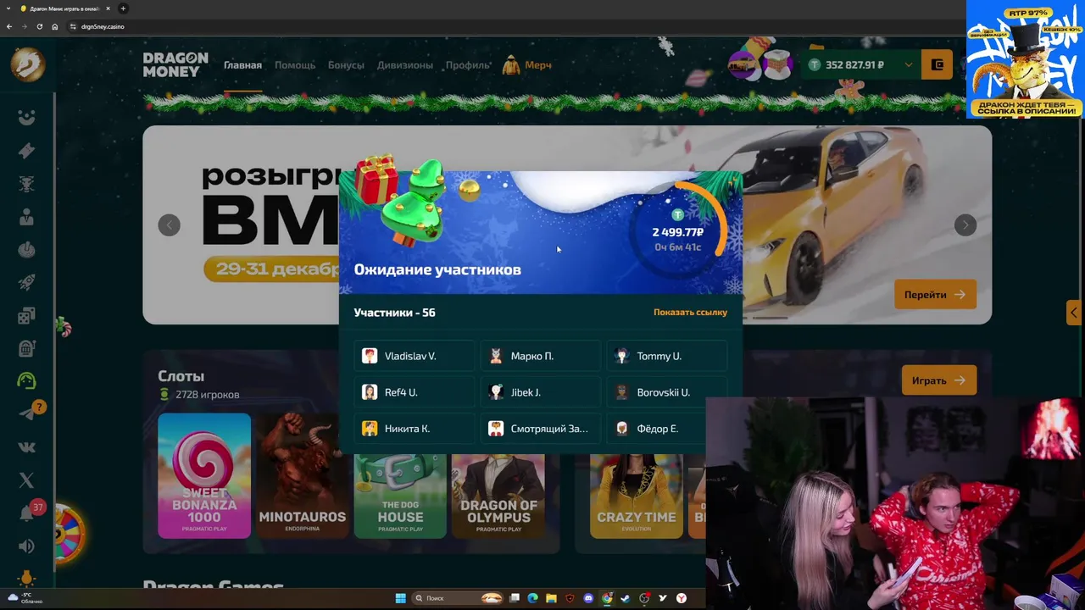Expand the balance currency dropdown arrow
Screen dimensions: 1085x610
click(x=909, y=65)
